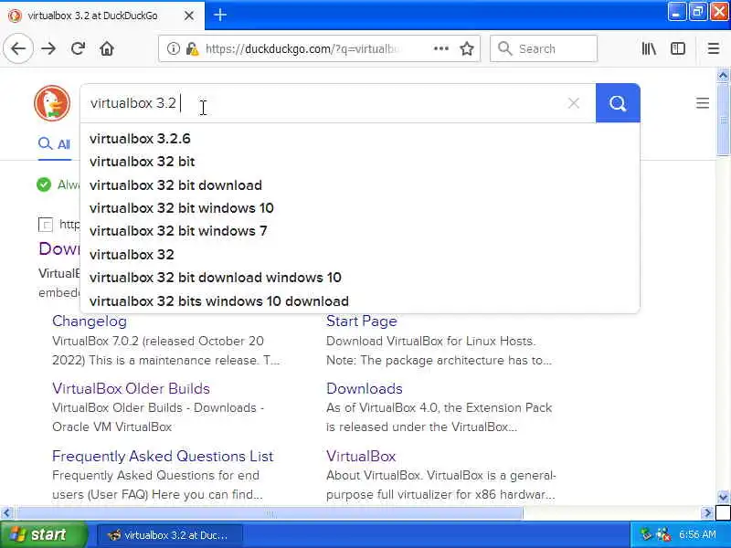Choose suggestion 'virtualbox 32 bit download'
The image size is (731, 548).
tap(359, 185)
